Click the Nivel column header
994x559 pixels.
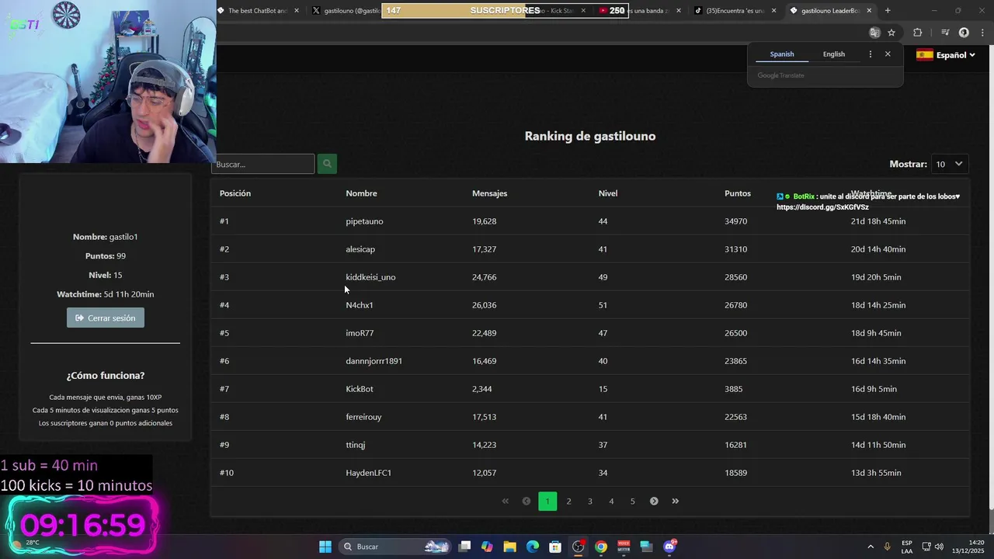608,193
